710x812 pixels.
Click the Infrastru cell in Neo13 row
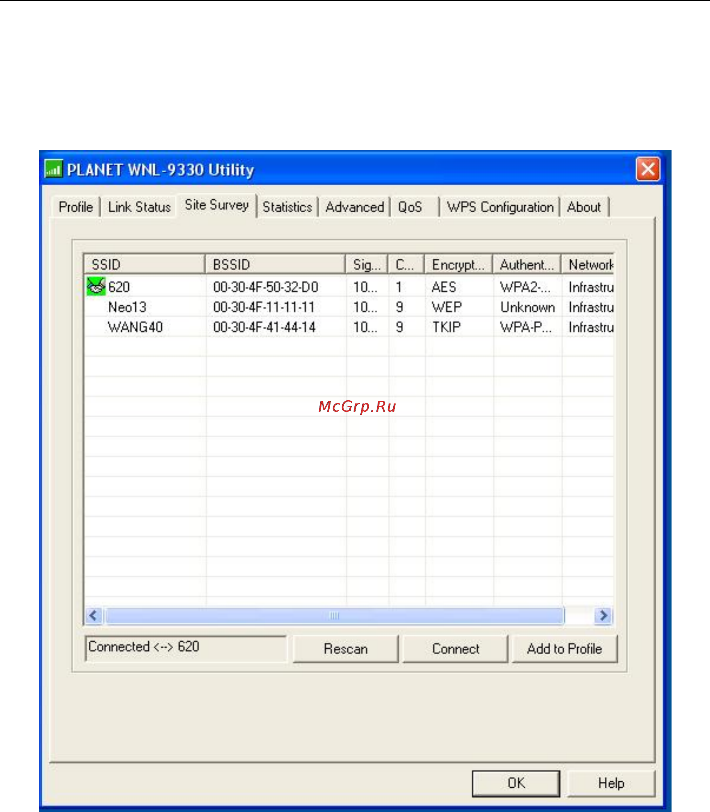[591, 307]
